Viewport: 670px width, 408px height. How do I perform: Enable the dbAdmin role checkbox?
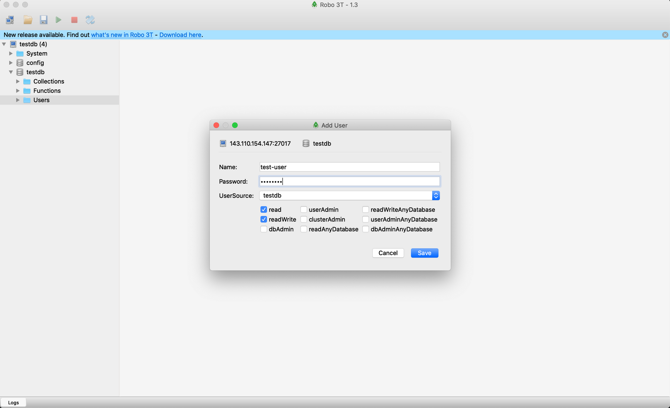264,229
